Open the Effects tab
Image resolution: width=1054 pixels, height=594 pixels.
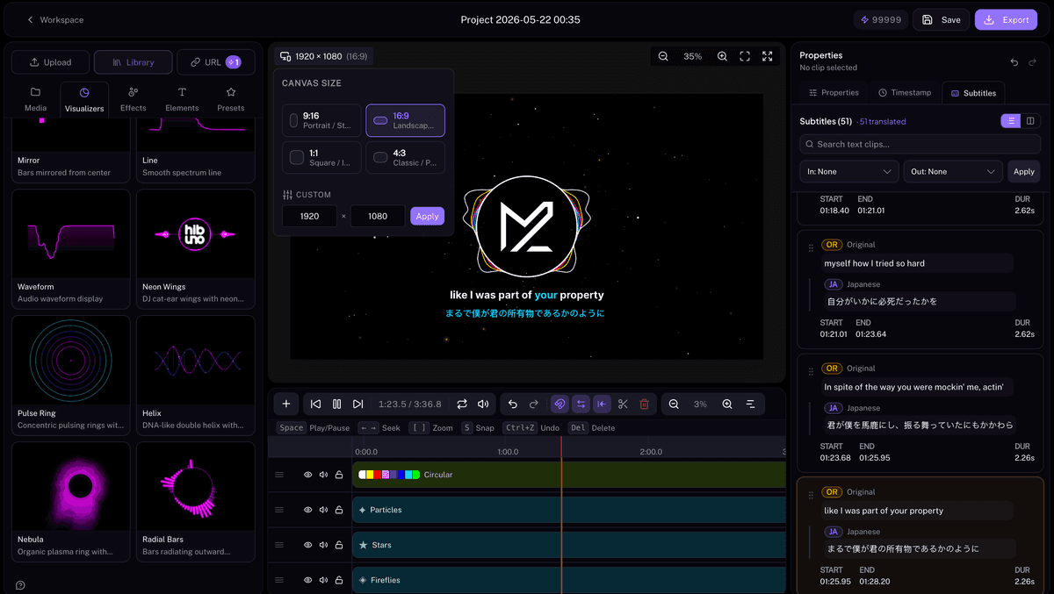coord(134,99)
